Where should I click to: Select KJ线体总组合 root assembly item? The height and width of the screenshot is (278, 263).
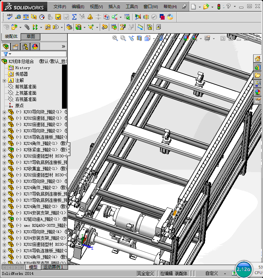coord(21,61)
